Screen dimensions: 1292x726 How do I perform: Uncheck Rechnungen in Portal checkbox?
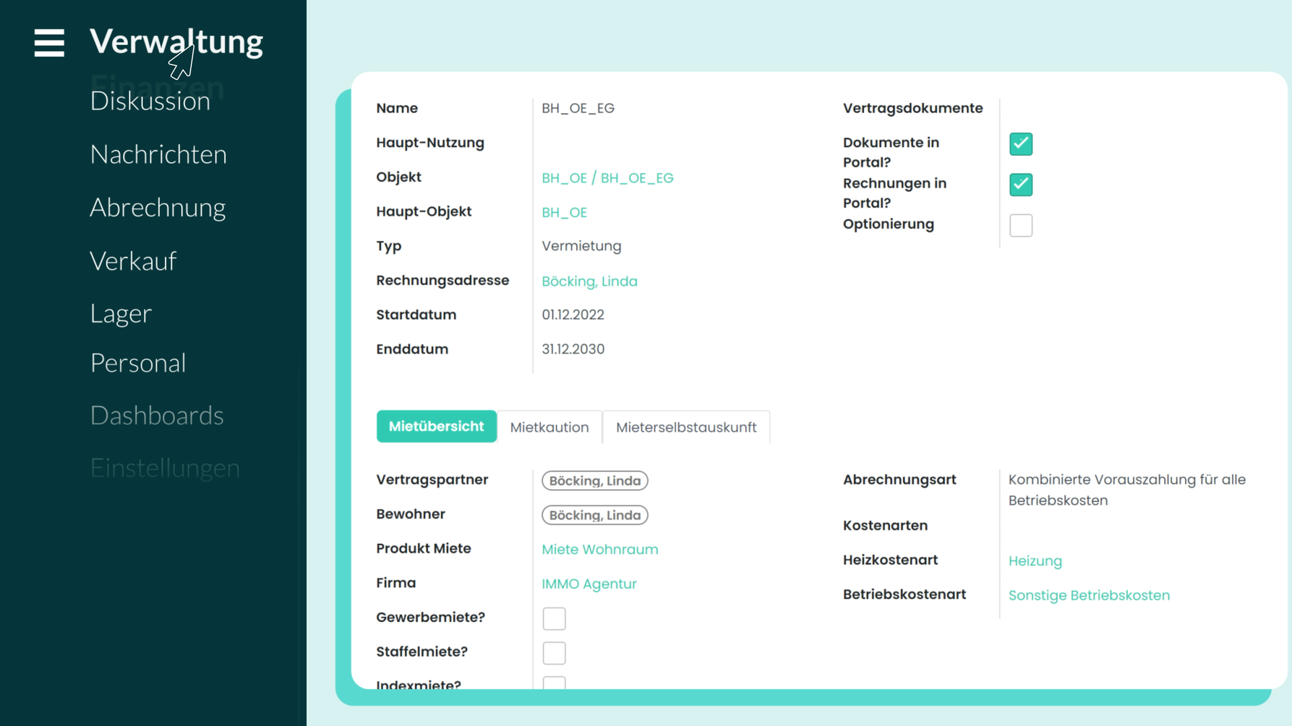(1021, 184)
